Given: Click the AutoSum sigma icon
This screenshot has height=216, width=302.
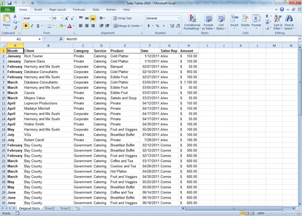Looking at the screenshot, I should coord(267,16).
